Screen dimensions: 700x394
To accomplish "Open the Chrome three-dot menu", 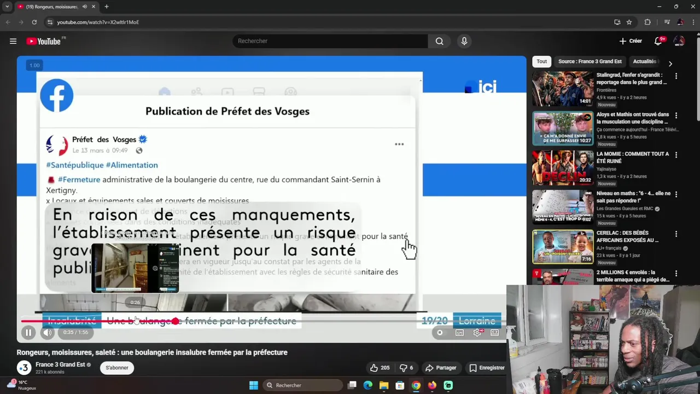I will 693,22.
